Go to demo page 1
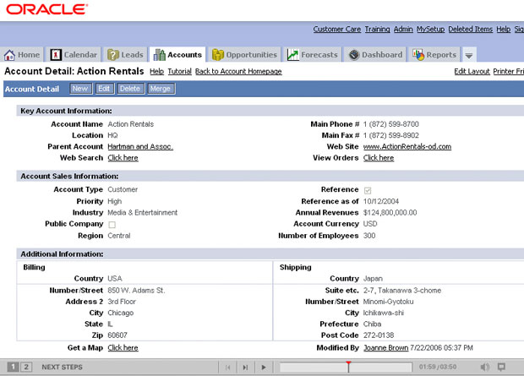The height and width of the screenshot is (376, 524). point(13,367)
